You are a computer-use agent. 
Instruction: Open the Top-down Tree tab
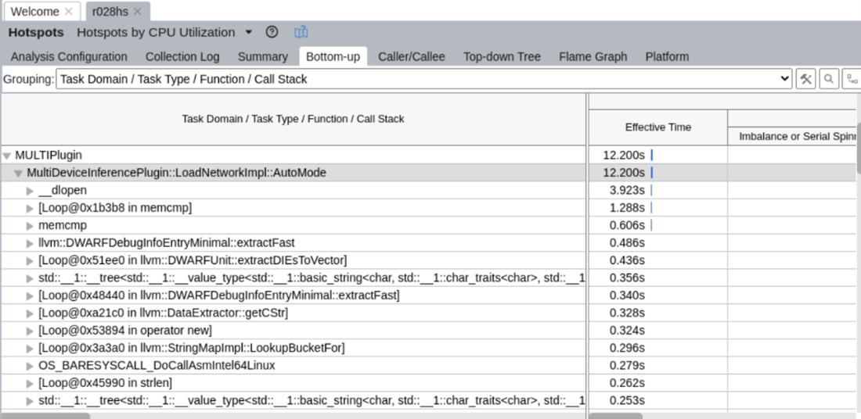click(502, 56)
